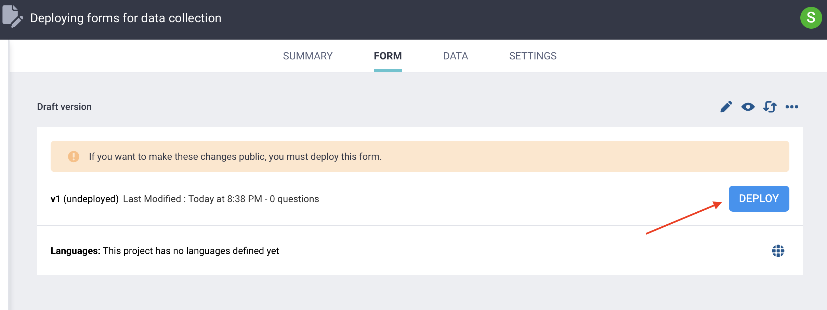Open the SETTINGS tab
Image resolution: width=827 pixels, height=310 pixels.
pyautogui.click(x=533, y=56)
